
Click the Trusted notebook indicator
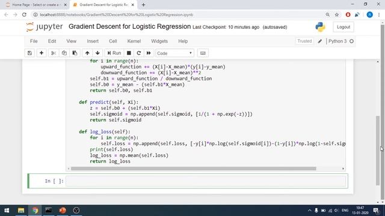[x=304, y=41]
